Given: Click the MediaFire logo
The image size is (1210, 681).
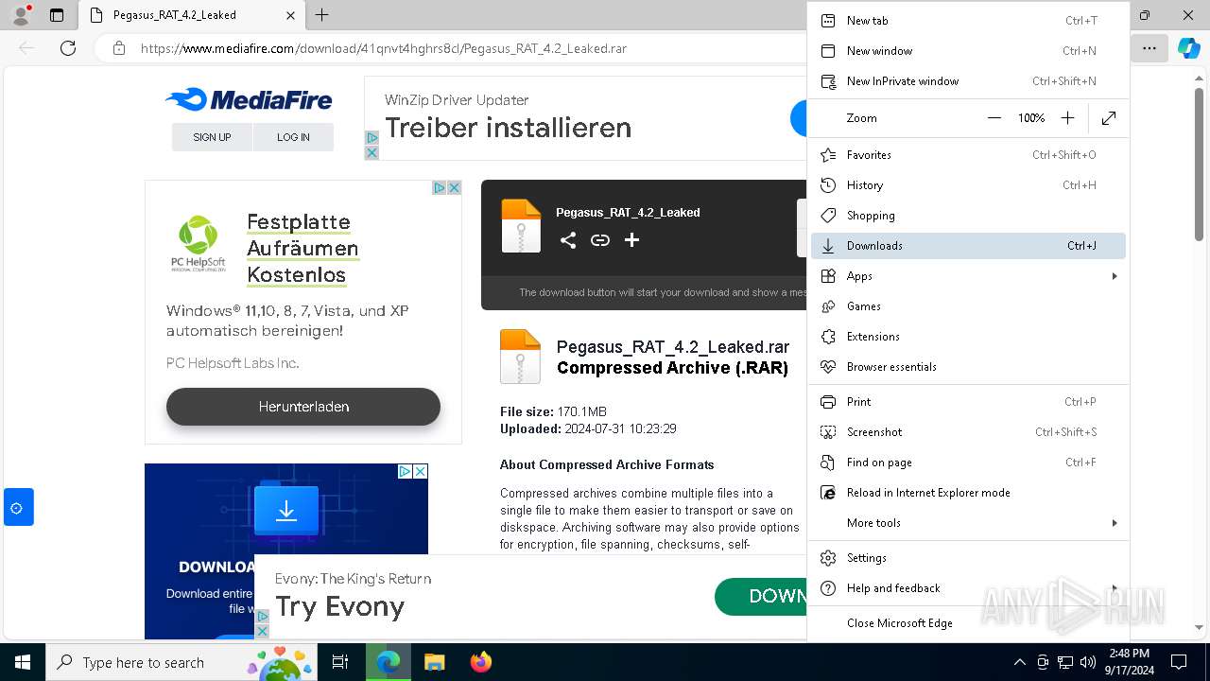Looking at the screenshot, I should (249, 99).
